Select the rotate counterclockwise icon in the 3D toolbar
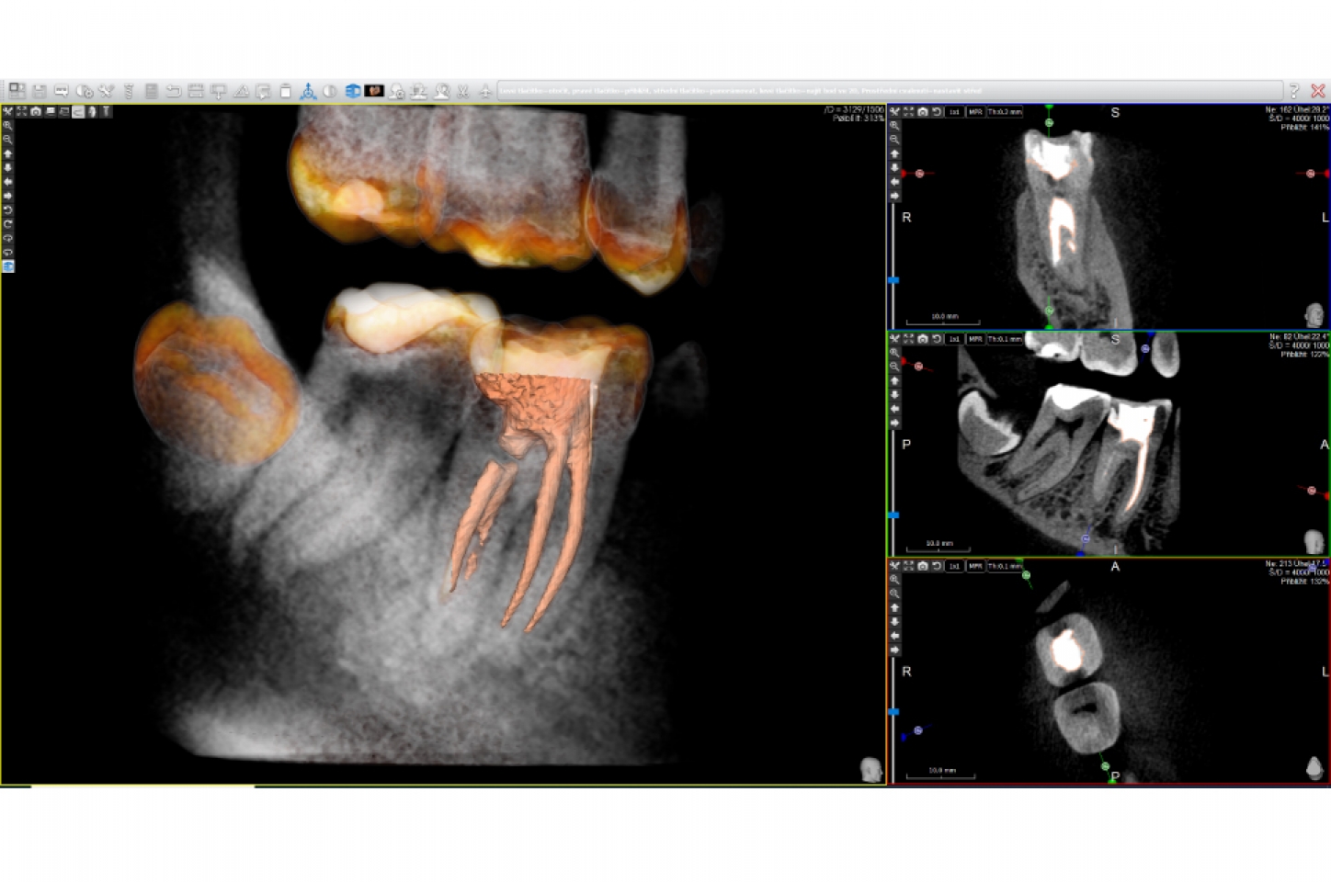This screenshot has width=1331, height=882. point(8,210)
